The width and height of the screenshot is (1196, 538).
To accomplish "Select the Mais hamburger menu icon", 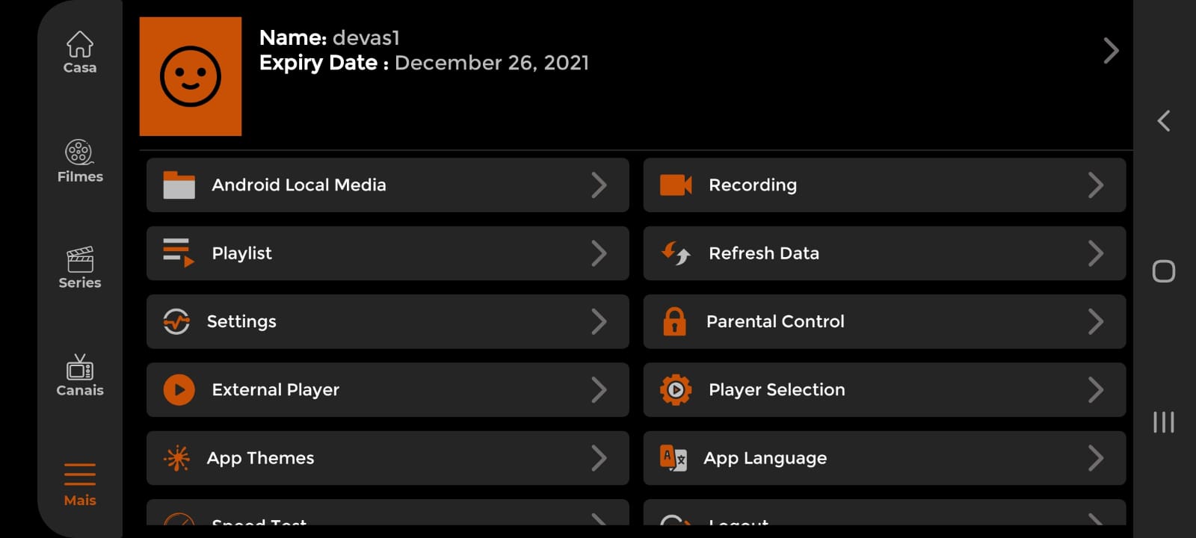I will pyautogui.click(x=80, y=474).
